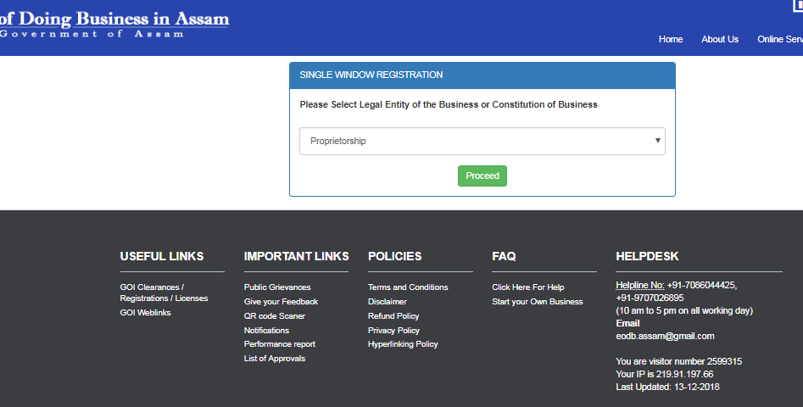
Task: Select Click Here For Help link
Action: 527,287
